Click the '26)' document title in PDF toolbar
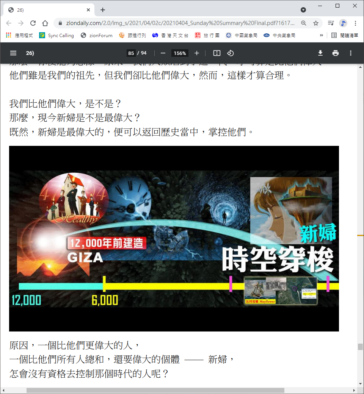 [30, 53]
